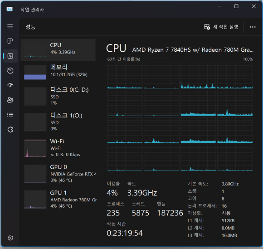Select the Wi-Fi performance item
This screenshot has height=249, width=263.
tap(58, 148)
